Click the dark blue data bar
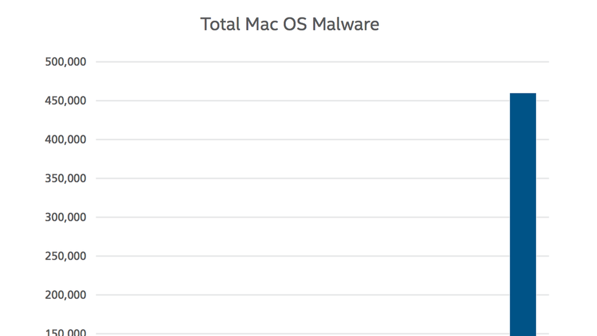Image resolution: width=597 pixels, height=336 pixels. coord(523,214)
